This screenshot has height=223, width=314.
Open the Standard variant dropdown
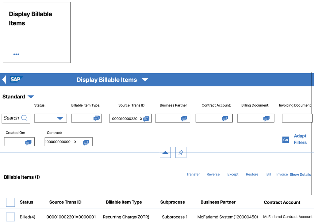31,96
